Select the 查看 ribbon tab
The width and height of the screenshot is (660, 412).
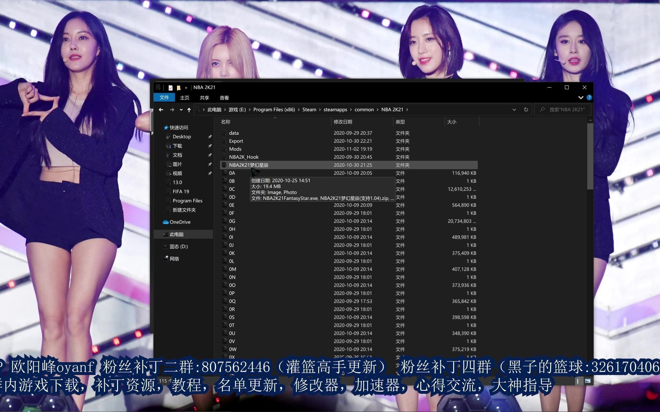coord(224,98)
